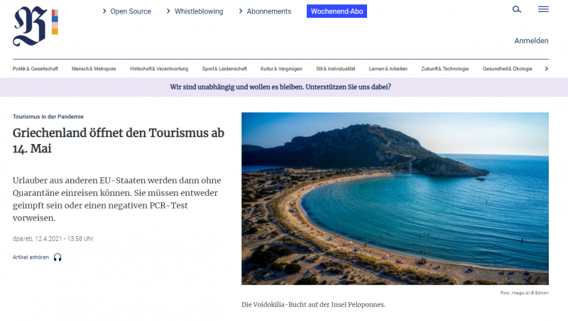Image resolution: width=568 pixels, height=322 pixels.
Task: Click the caption 'Die Voidokilia-Bucht auf der Insel'
Action: [313, 305]
